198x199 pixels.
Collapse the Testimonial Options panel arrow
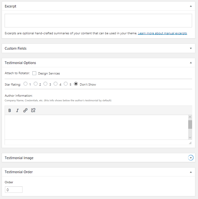(x=191, y=63)
